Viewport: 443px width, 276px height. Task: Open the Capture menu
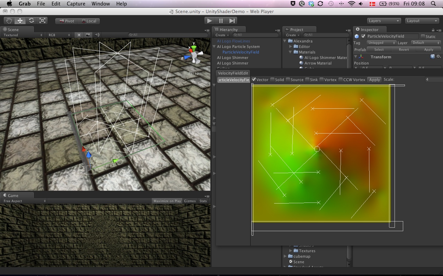pos(76,3)
